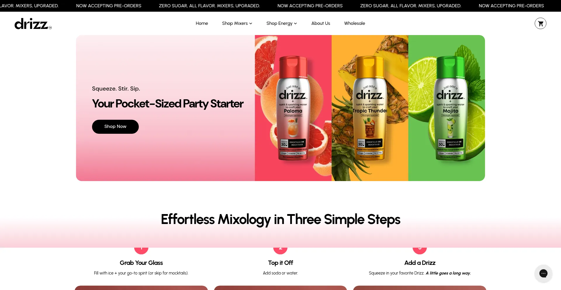Screen dimensions: 561x290
Task: Click the Grab Your Glass heading
Action: pos(141,263)
